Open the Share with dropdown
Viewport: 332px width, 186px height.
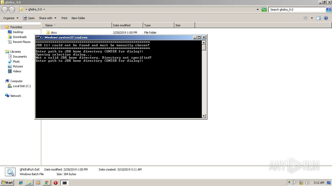[47, 18]
